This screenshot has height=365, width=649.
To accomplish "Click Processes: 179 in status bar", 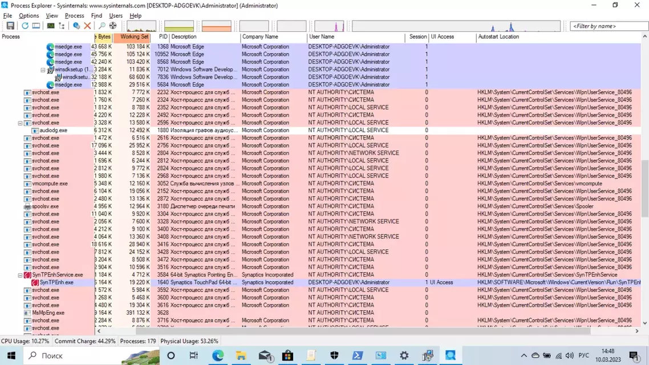I will [138, 342].
